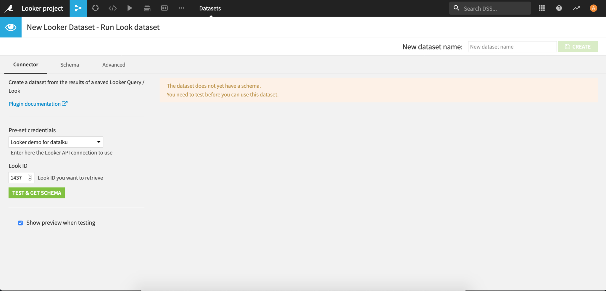The width and height of the screenshot is (606, 291).
Task: Open the Datasets menu item
Action: (210, 8)
